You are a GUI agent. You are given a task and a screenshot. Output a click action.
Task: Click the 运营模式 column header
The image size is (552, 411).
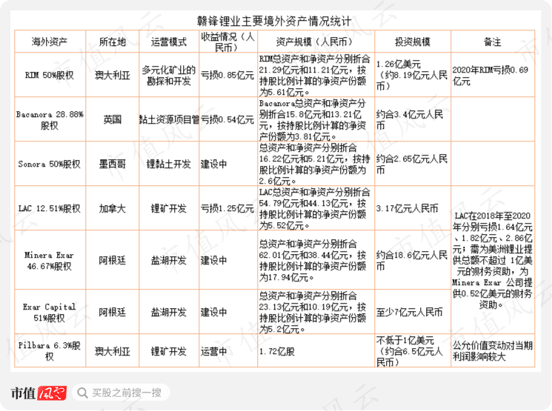(169, 41)
